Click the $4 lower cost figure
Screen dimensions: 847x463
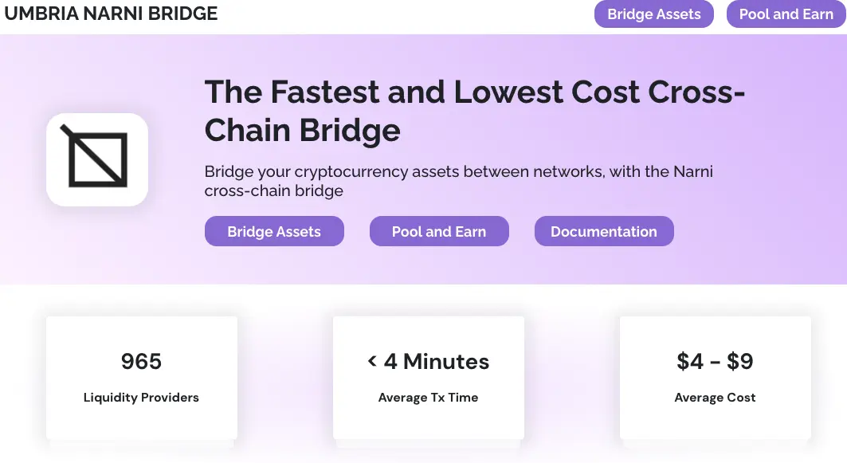(x=690, y=362)
